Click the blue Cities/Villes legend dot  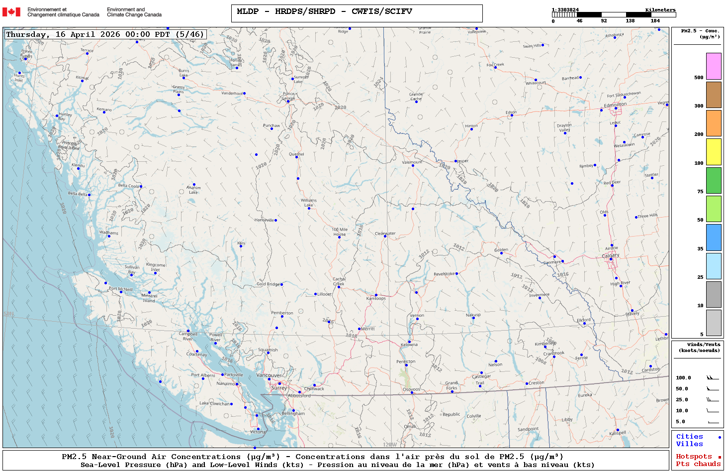[x=720, y=437]
